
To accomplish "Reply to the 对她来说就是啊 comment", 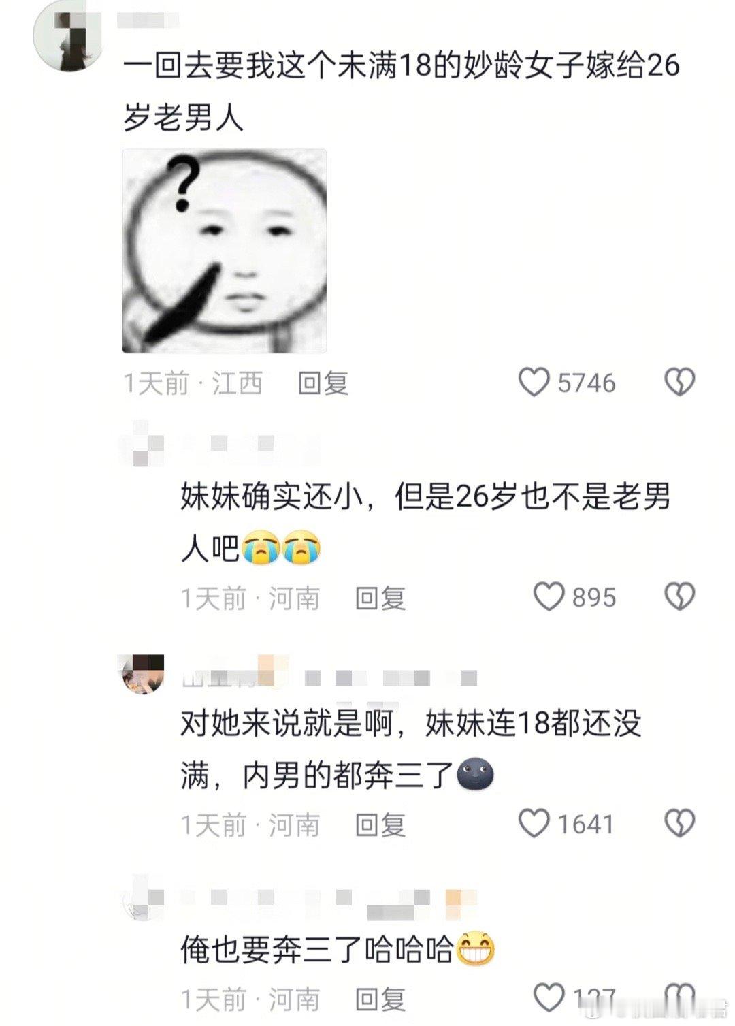I will (x=380, y=824).
